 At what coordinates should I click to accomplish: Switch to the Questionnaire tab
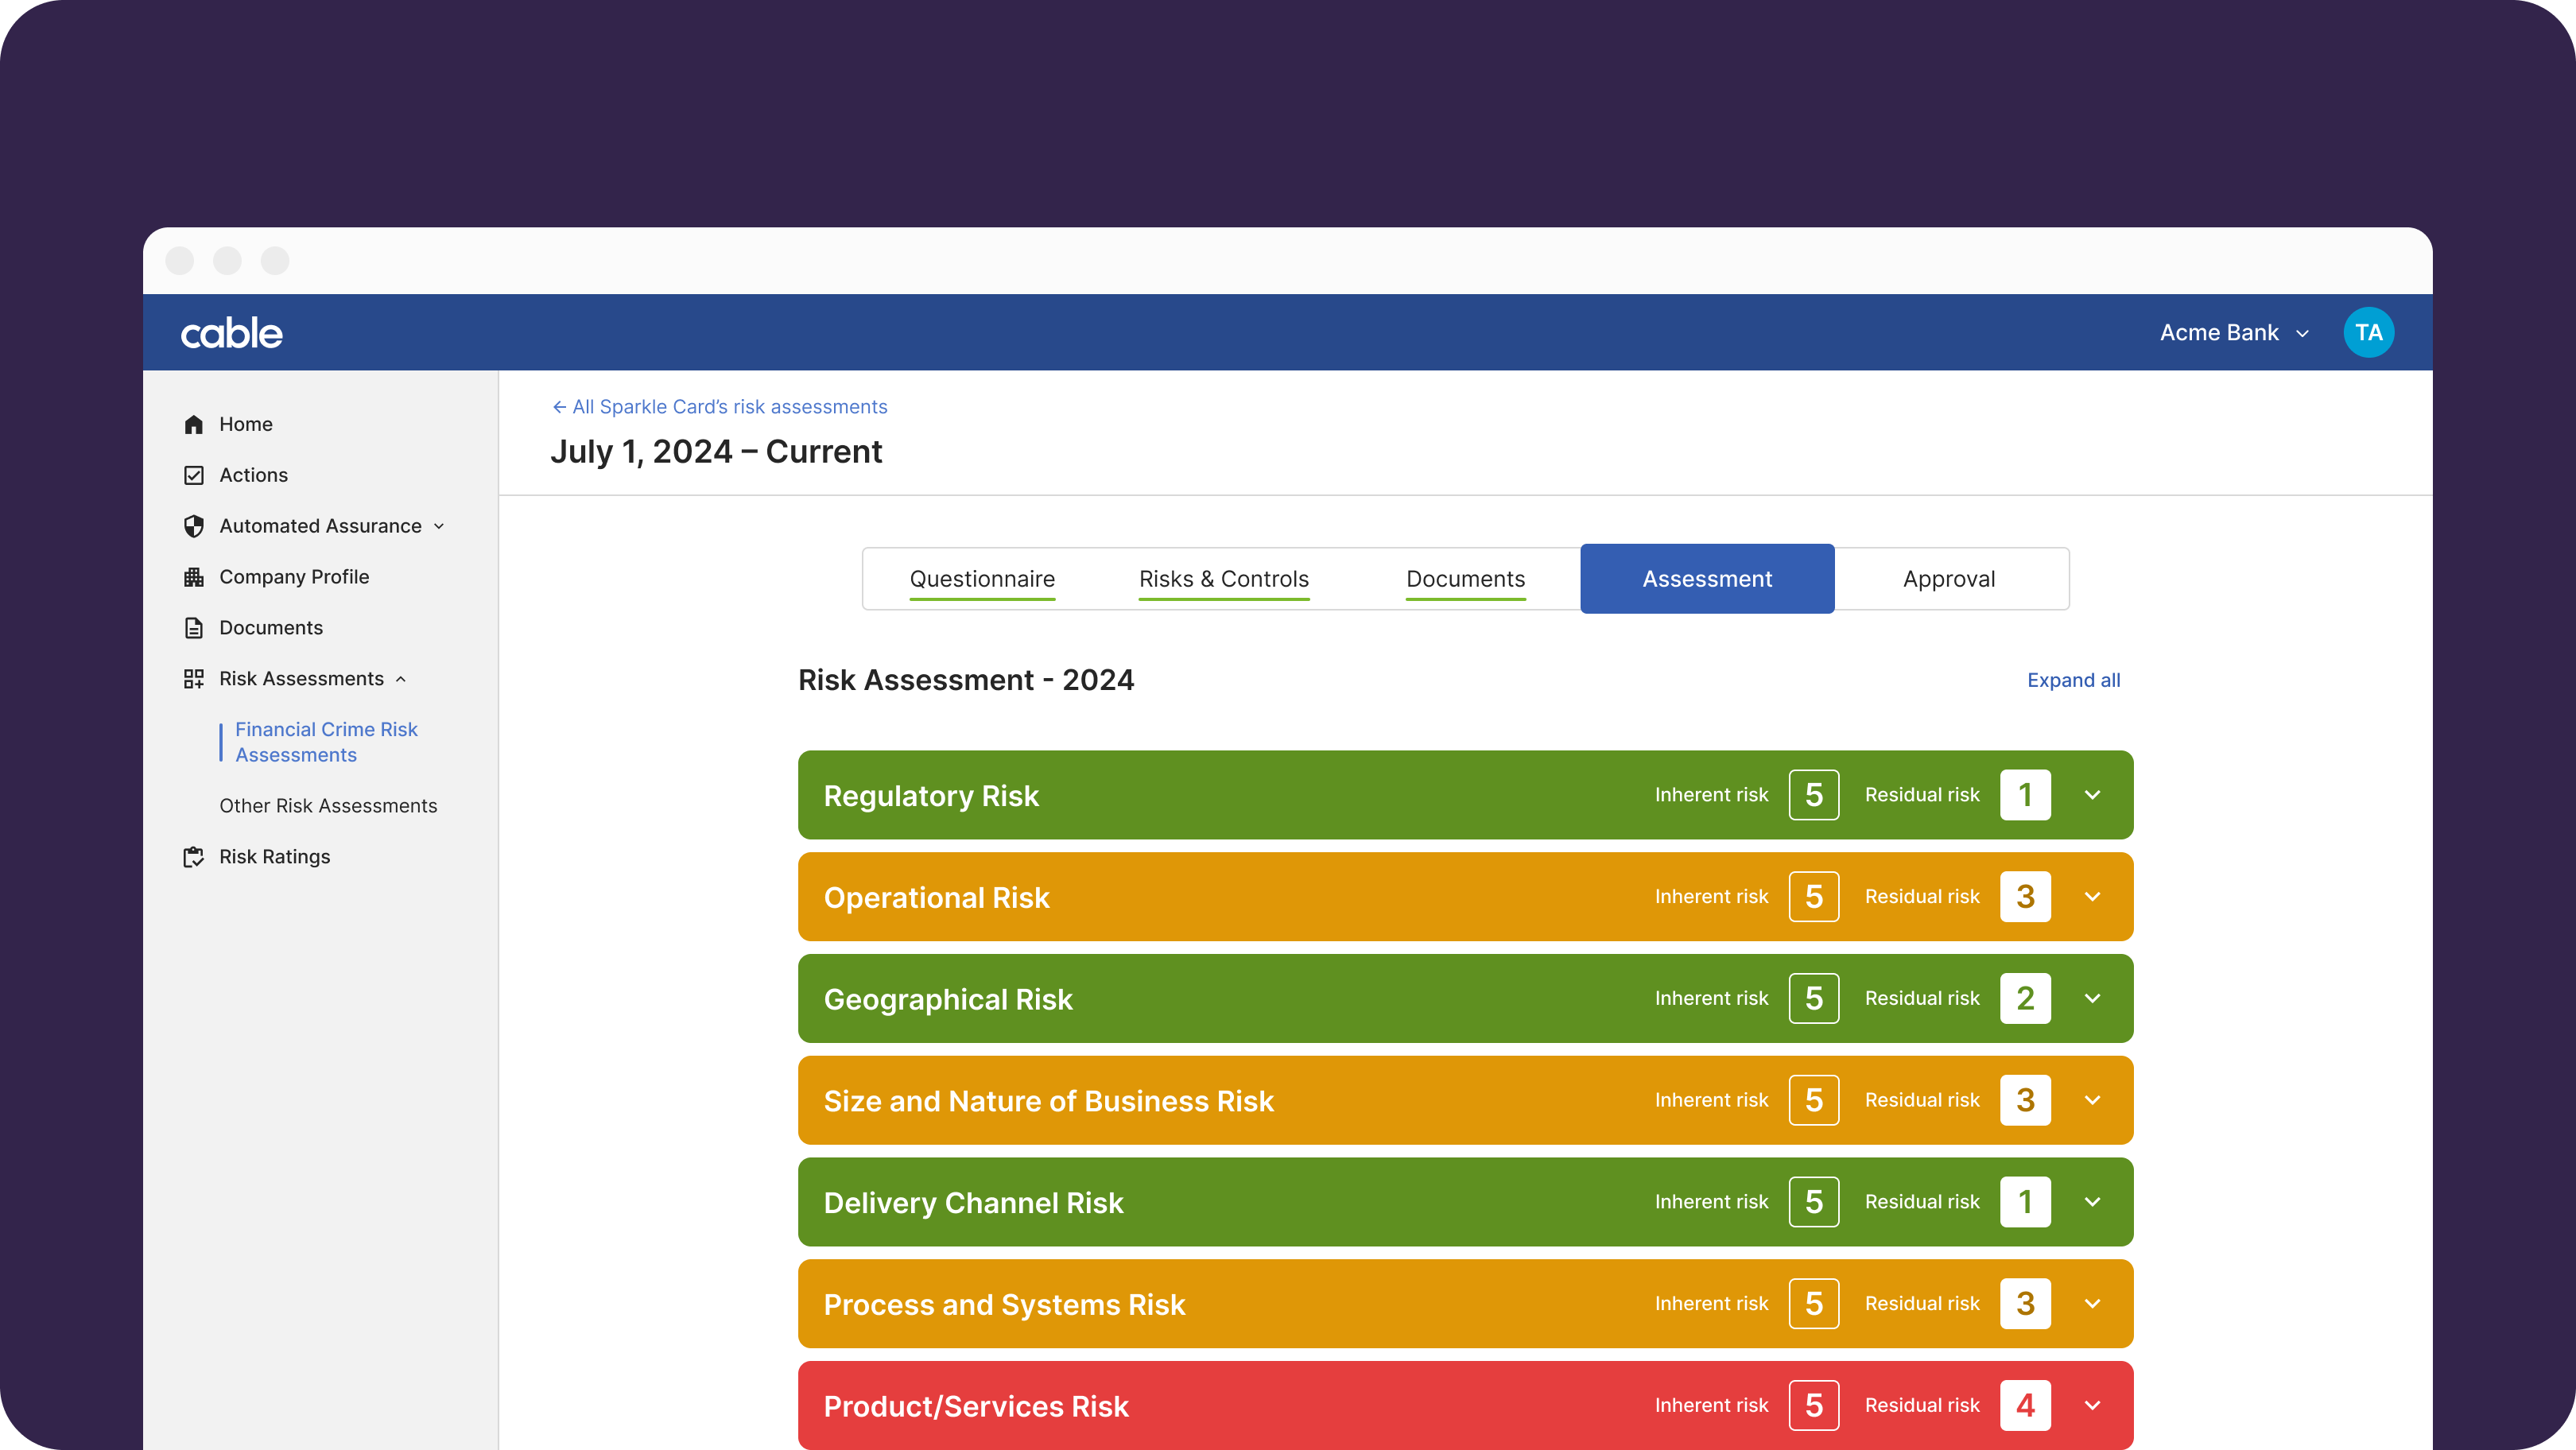[x=982, y=579]
